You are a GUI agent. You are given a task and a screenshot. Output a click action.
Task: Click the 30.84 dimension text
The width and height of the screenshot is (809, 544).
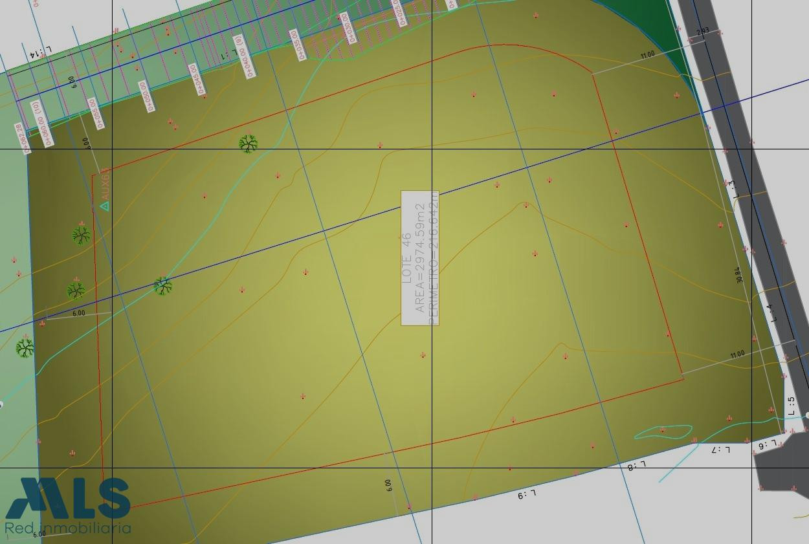tap(740, 275)
